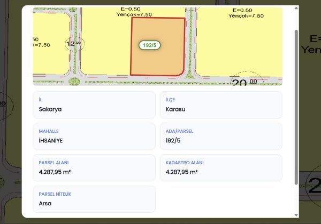Select the PARSEL ALANI value 4.287,95 m²
321x224 pixels.
[55, 172]
